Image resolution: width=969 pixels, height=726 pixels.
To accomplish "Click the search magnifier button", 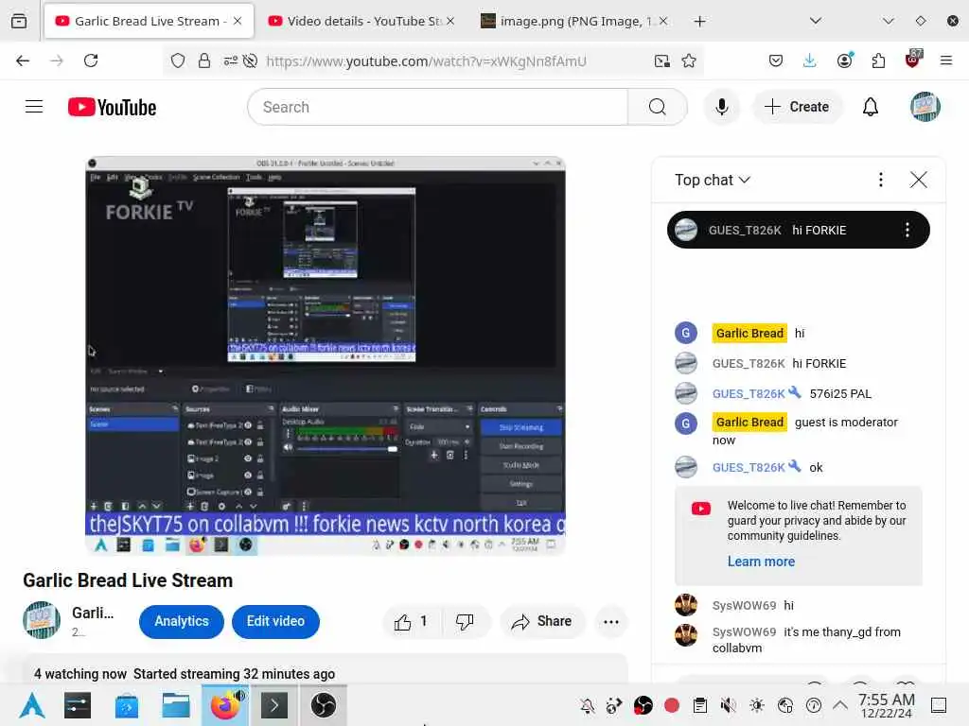I will (658, 107).
